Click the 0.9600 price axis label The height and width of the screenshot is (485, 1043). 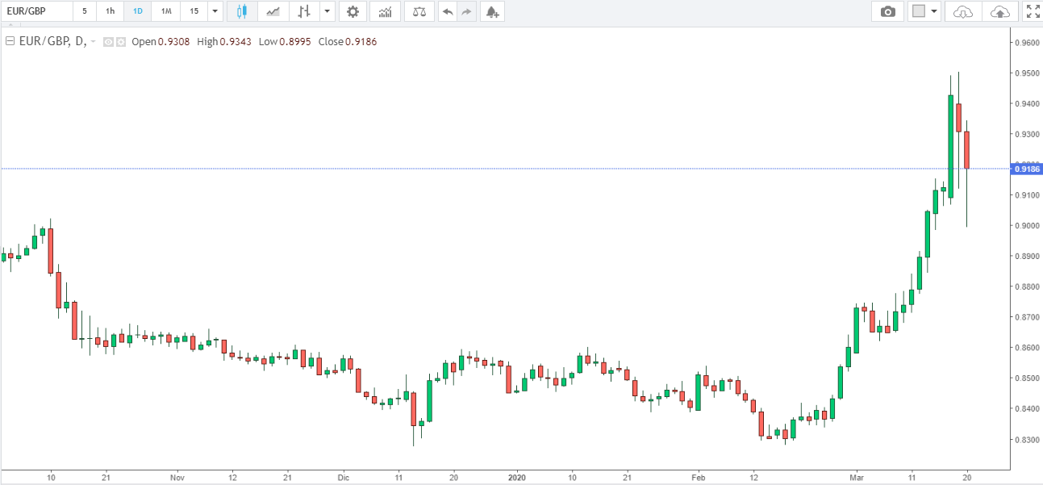click(1028, 43)
